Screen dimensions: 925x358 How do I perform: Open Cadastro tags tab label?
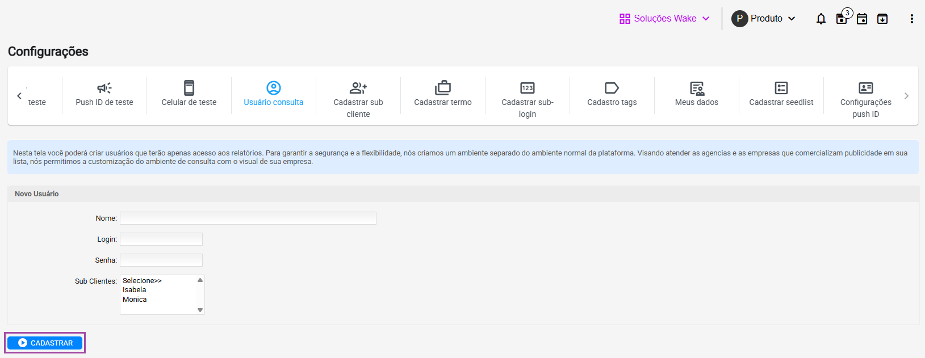tap(612, 102)
